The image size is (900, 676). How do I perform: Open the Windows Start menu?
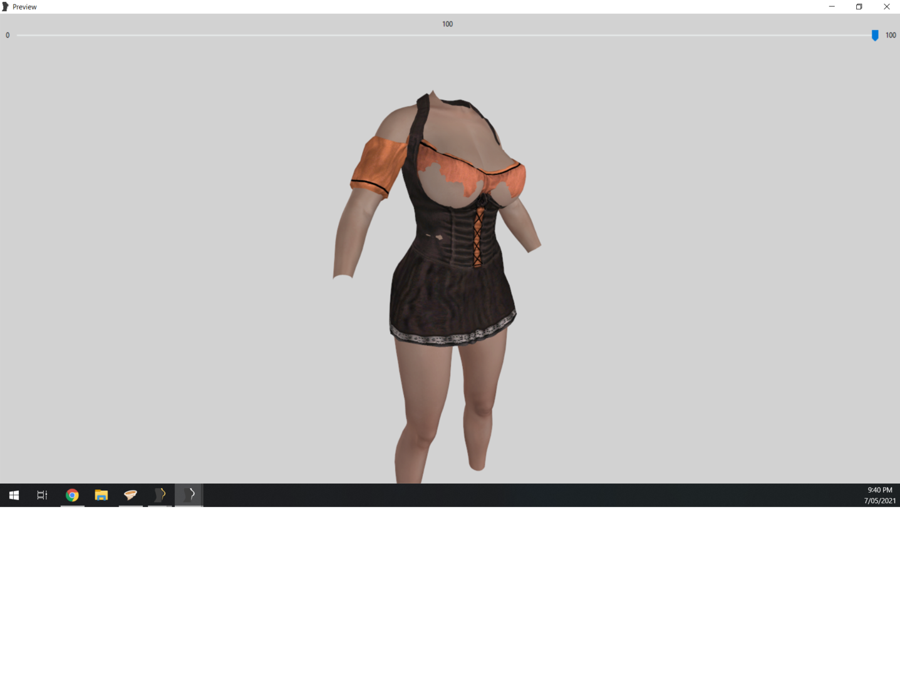coord(14,495)
